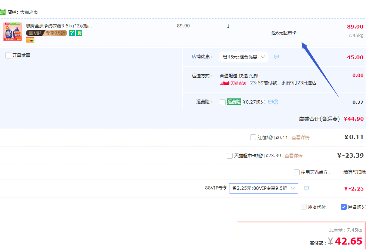380x249 pixels.
Task: Enable the 使用天猫点券 checkbox
Action: 297,172
